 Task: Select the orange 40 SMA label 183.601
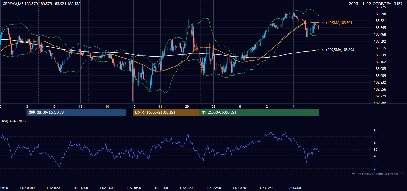click(x=337, y=23)
